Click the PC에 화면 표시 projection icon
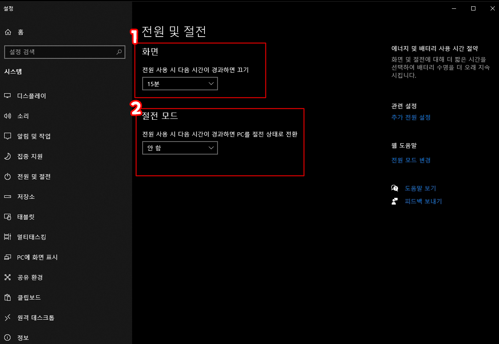 point(8,257)
